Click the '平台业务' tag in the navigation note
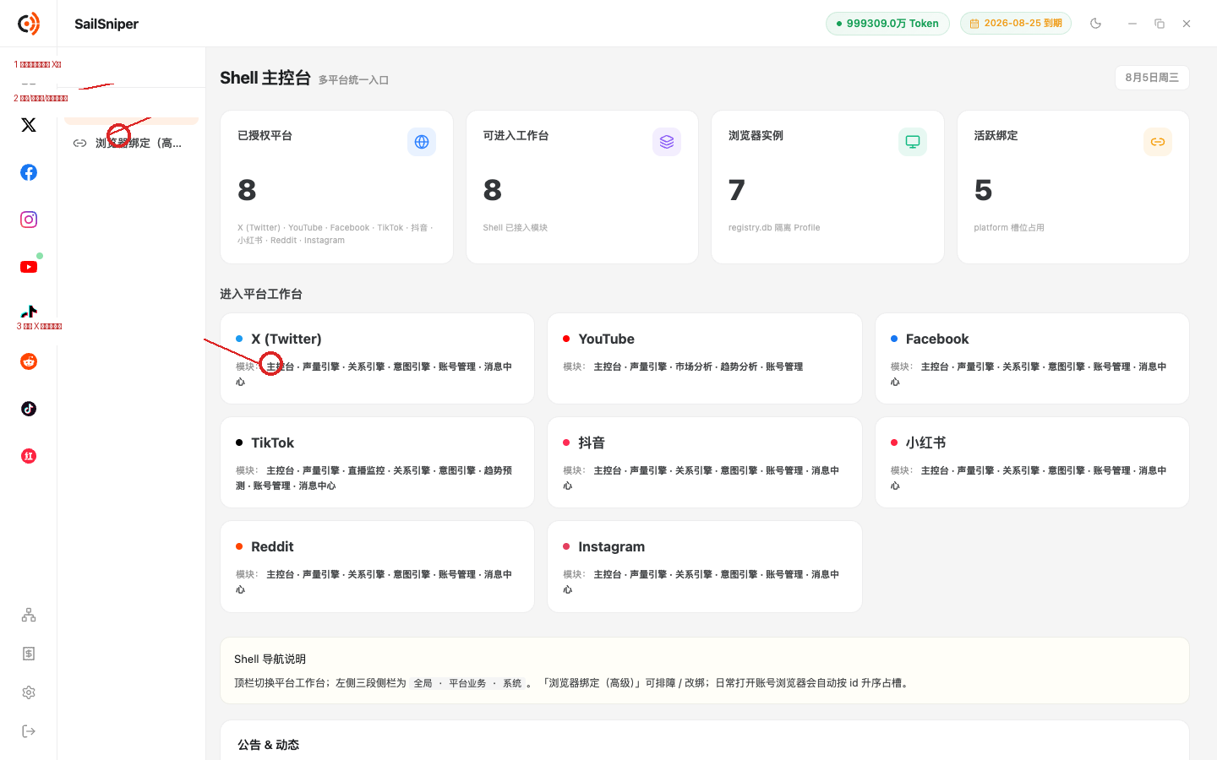The width and height of the screenshot is (1217, 760). coord(467,683)
